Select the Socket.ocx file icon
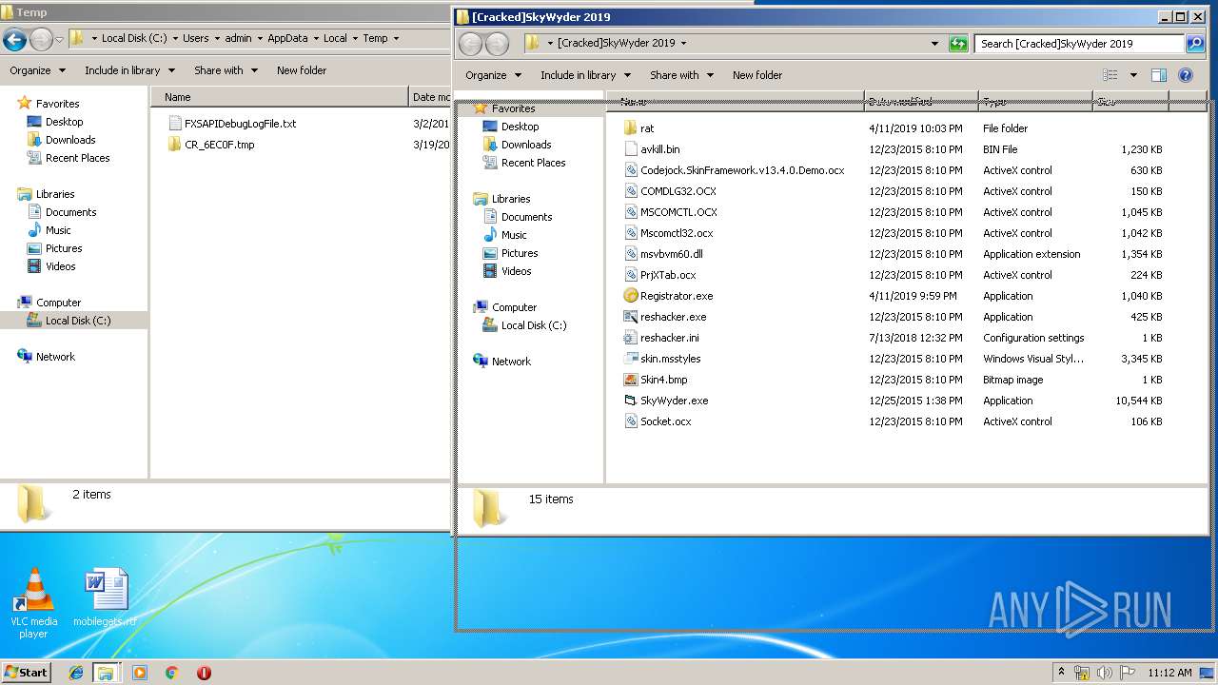1218x685 pixels. [630, 421]
